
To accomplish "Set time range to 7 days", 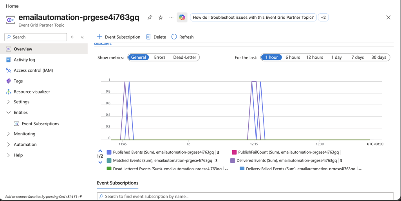I will pyautogui.click(x=358, y=57).
